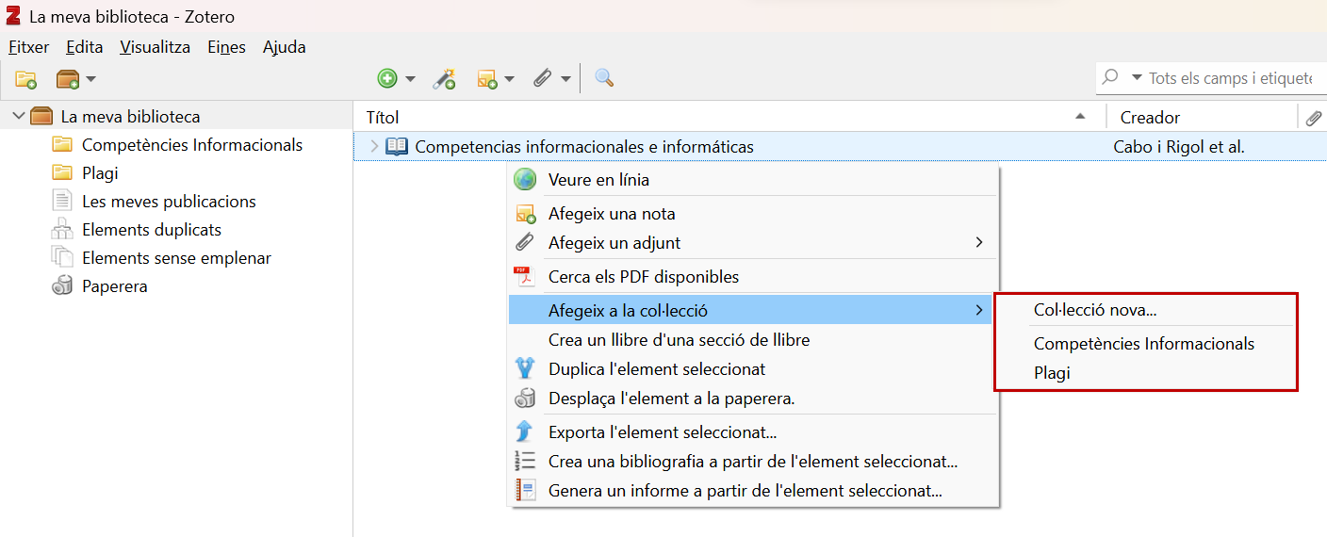Collapse La meva biblioteca tree
This screenshot has width=1327, height=537.
coord(19,117)
